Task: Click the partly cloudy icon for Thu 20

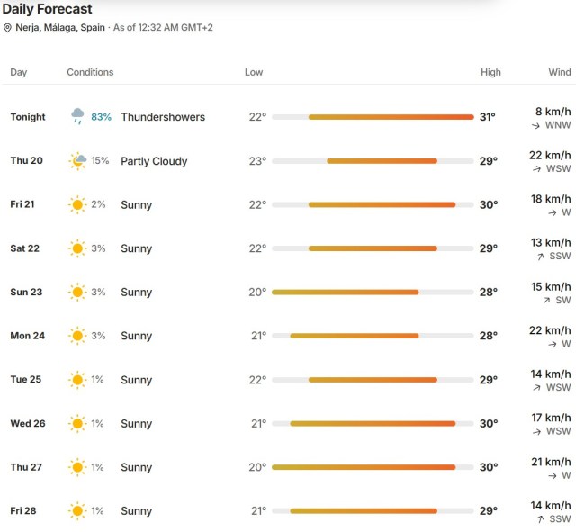Action: (77, 161)
